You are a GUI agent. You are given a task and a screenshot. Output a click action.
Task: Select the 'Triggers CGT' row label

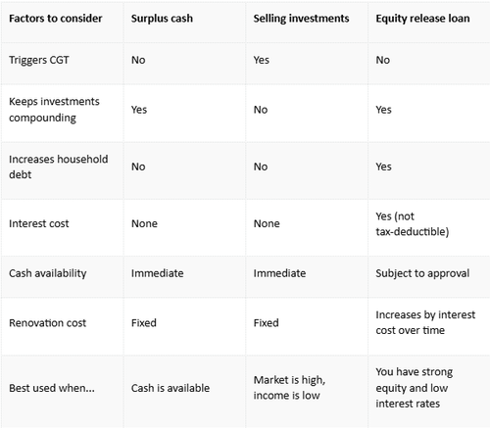coord(39,60)
